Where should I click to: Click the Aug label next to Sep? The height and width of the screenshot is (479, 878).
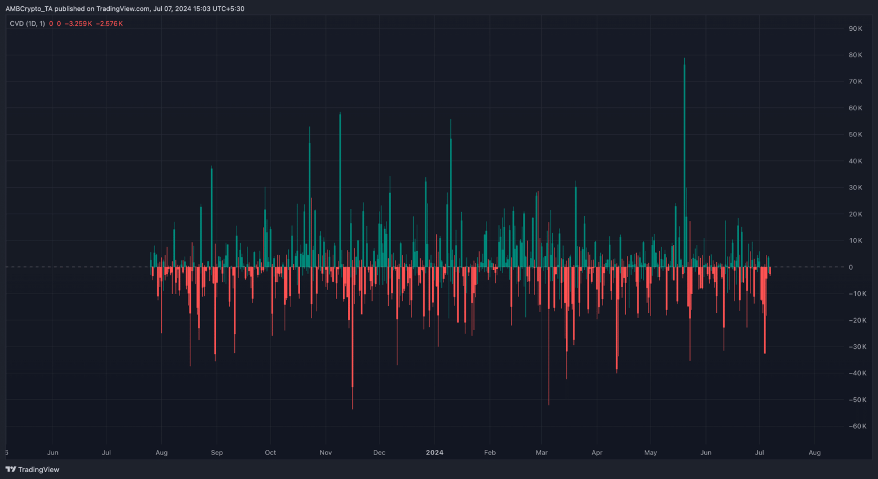(x=162, y=453)
